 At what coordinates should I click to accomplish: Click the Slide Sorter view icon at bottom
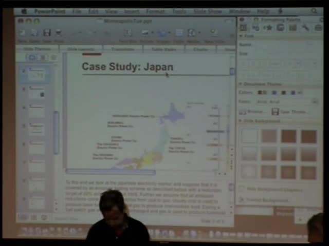pos(34,218)
